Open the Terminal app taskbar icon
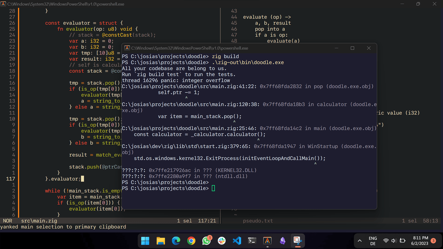Viewport: 443px width, 249px height. 252,241
